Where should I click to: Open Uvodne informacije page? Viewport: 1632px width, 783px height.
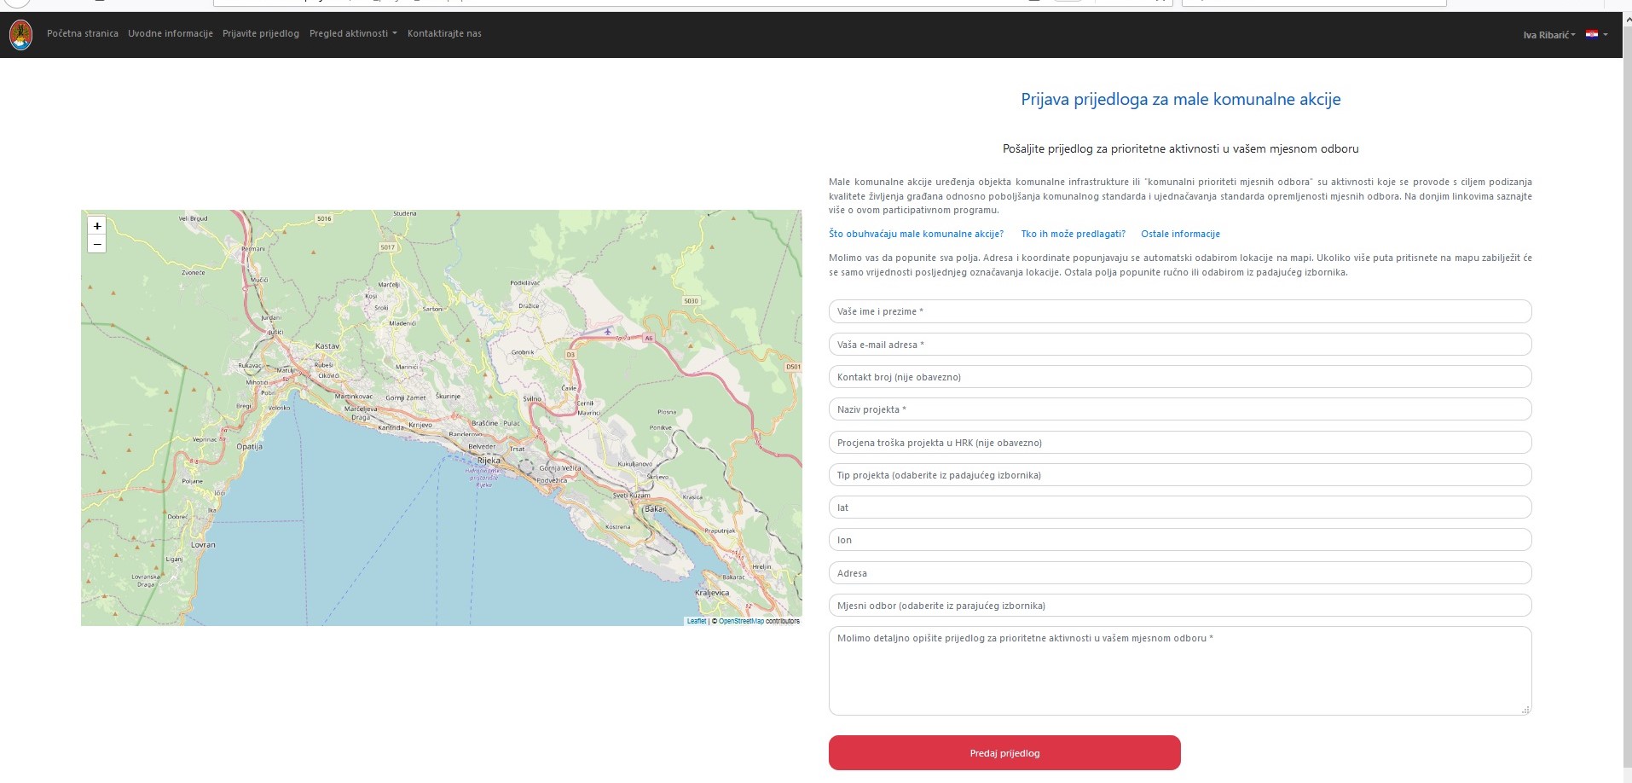(171, 33)
